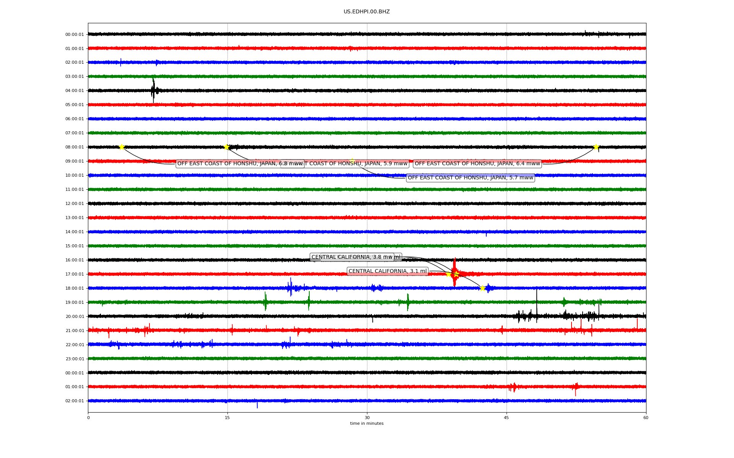The height and width of the screenshot is (458, 734).
Task: Click the plot title US.EDHPI.00.BHZ
Action: (x=367, y=12)
